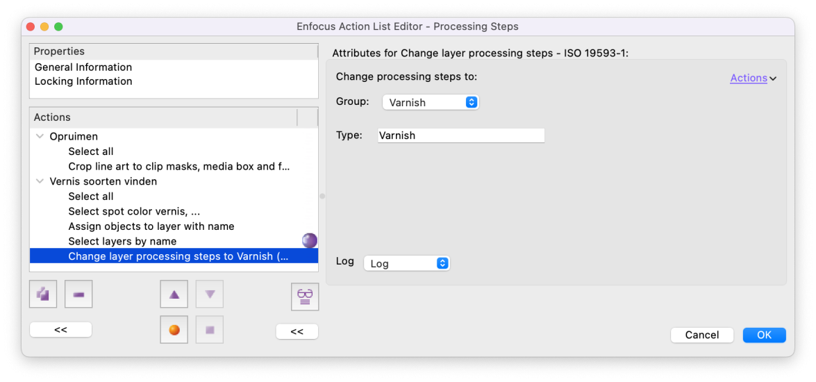Click the OK button

coord(765,335)
